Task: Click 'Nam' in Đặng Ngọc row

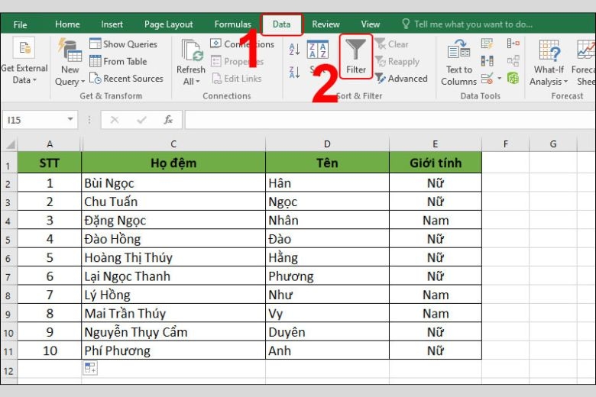Action: tap(436, 221)
